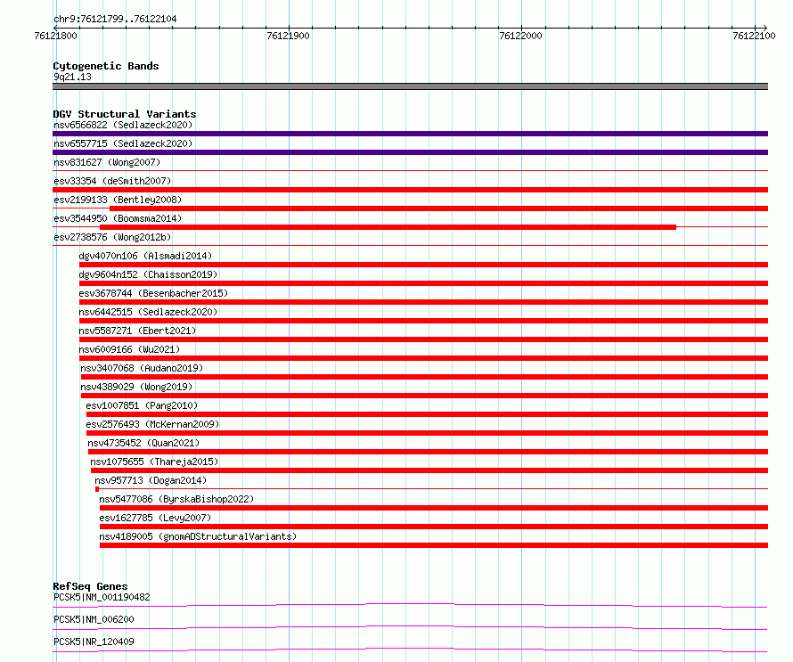Click the nsv4389029 (Wong2019) label
This screenshot has width=793, height=662.
click(x=136, y=387)
